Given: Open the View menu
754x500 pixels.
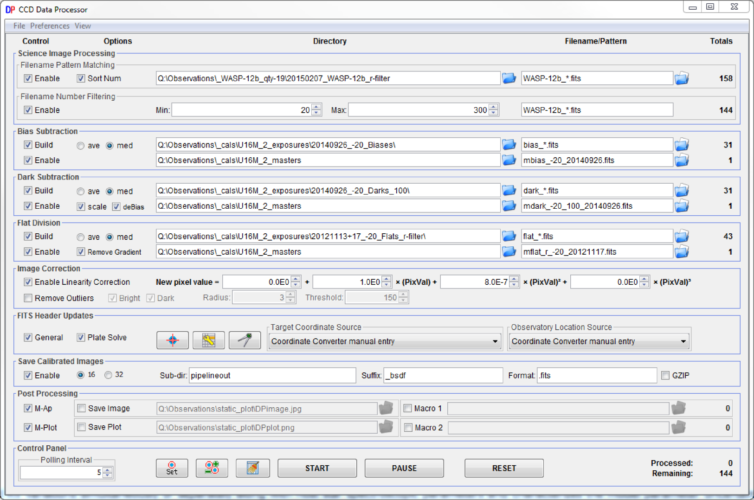Looking at the screenshot, I should 83,26.
